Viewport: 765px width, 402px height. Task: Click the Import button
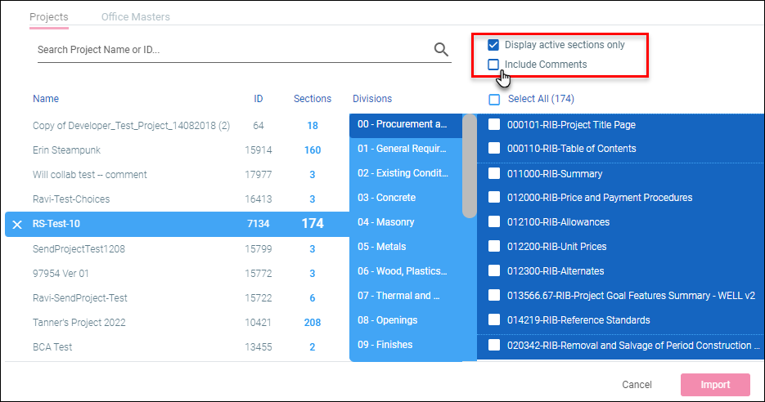pyautogui.click(x=715, y=385)
